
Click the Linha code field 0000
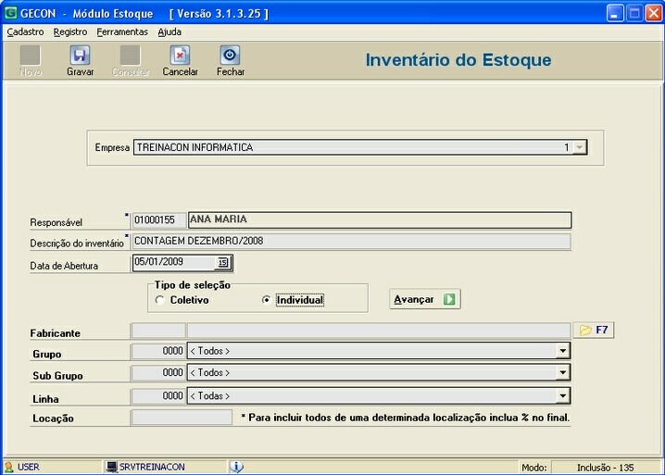tap(158, 396)
